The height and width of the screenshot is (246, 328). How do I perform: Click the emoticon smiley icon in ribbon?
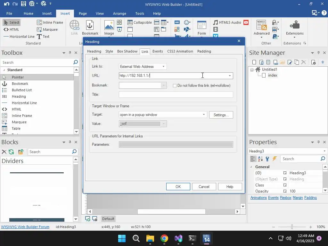[187, 22]
